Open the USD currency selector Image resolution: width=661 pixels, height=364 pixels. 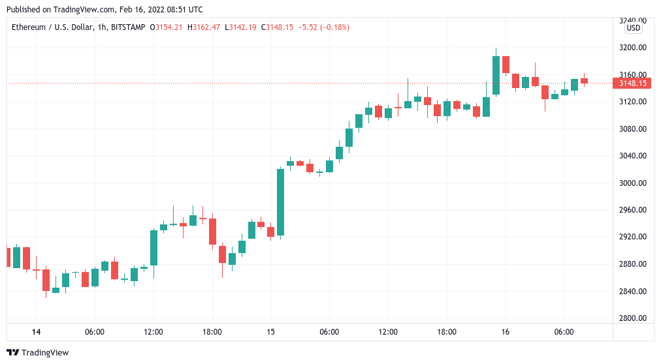tap(633, 28)
